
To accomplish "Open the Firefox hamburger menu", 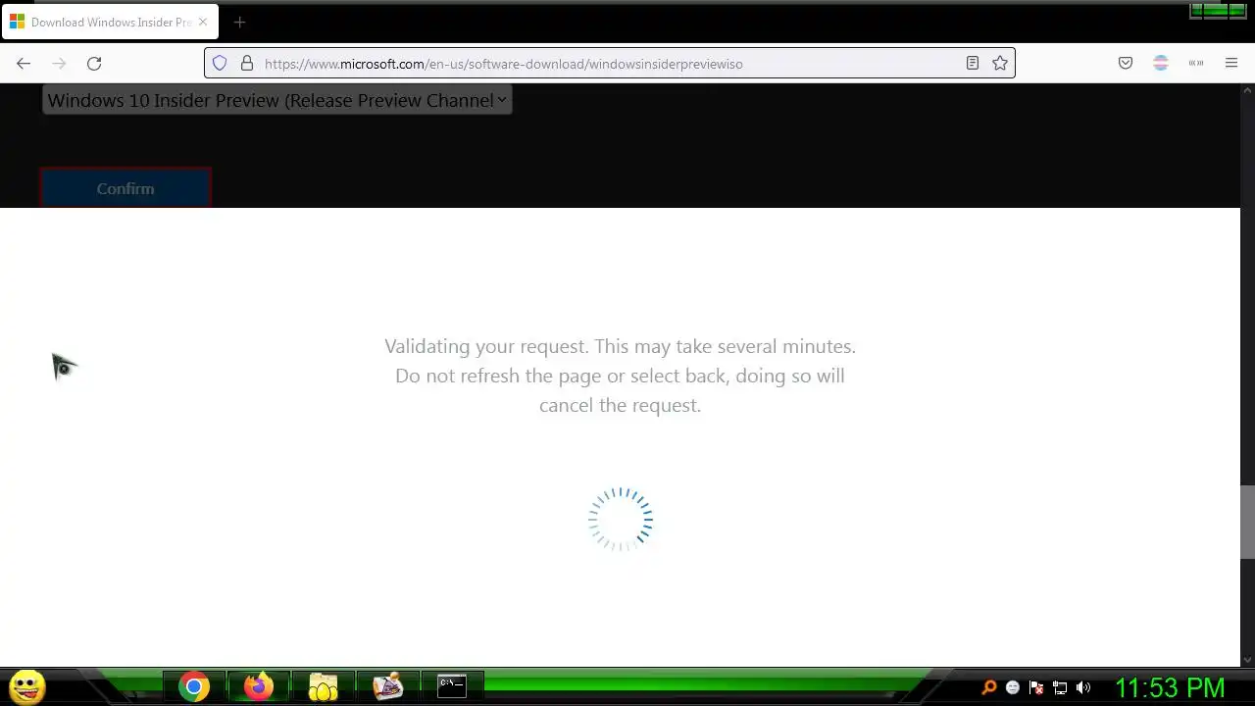I will point(1231,64).
